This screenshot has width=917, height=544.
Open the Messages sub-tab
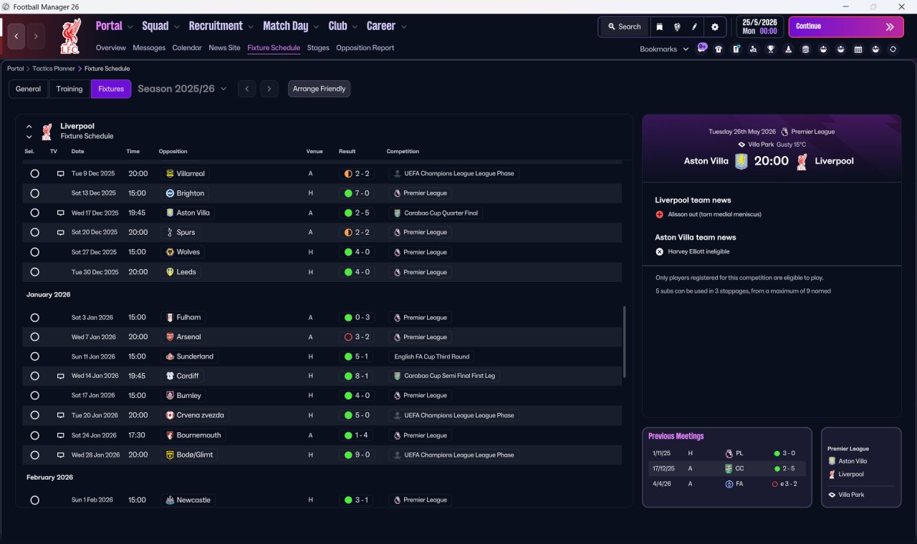[x=149, y=48]
